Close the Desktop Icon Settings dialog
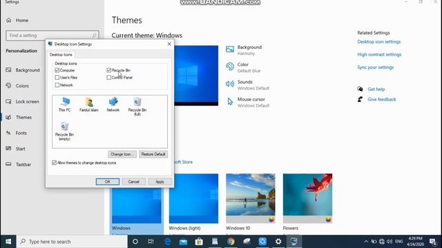442x248 pixels. click(x=169, y=44)
